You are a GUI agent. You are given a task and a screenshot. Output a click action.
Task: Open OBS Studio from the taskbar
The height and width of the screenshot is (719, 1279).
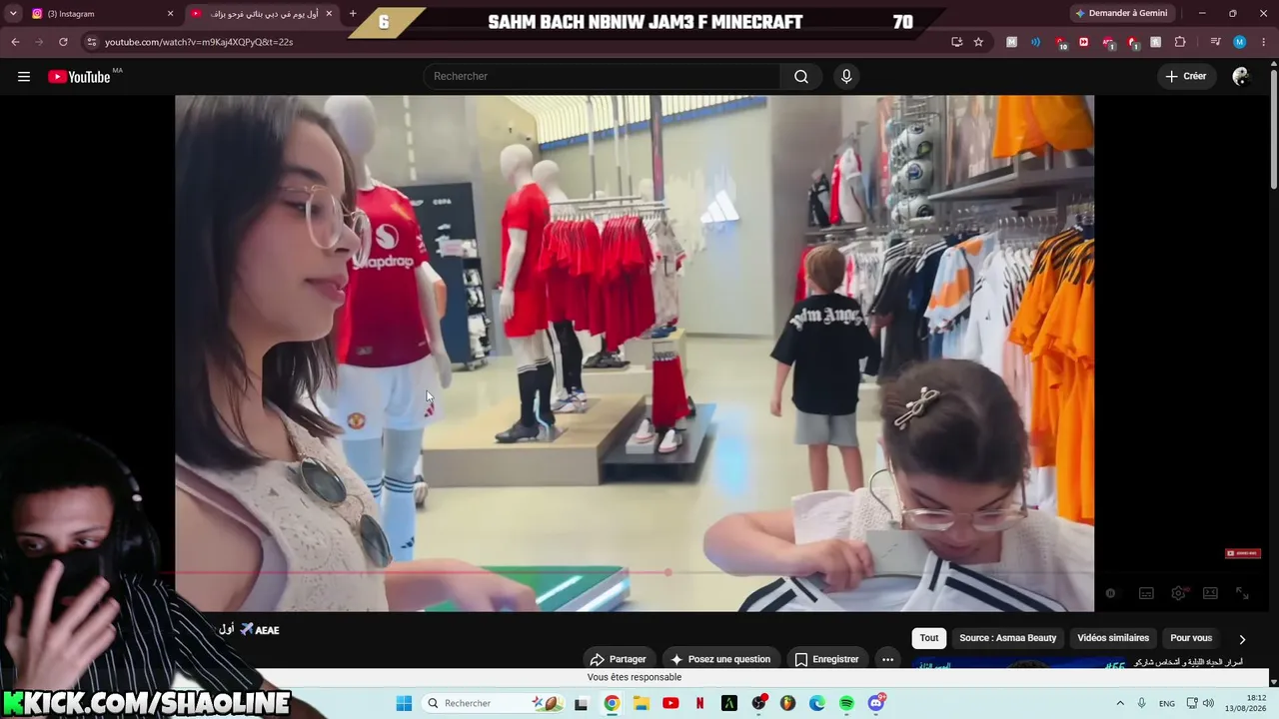coord(758,703)
